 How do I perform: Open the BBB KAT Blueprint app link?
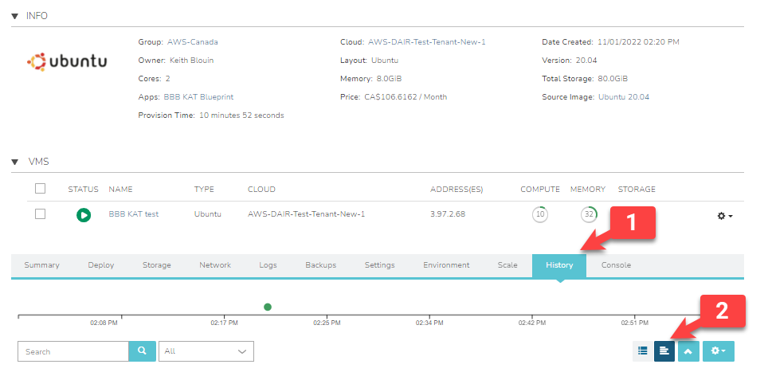pyautogui.click(x=198, y=97)
